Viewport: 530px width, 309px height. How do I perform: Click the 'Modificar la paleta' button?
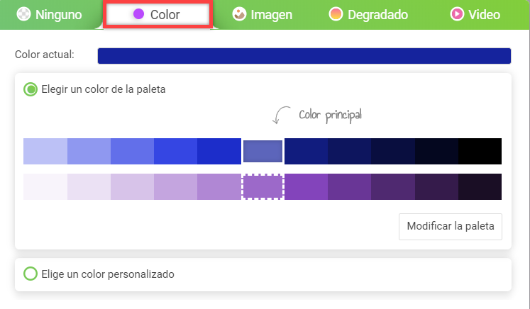click(451, 227)
